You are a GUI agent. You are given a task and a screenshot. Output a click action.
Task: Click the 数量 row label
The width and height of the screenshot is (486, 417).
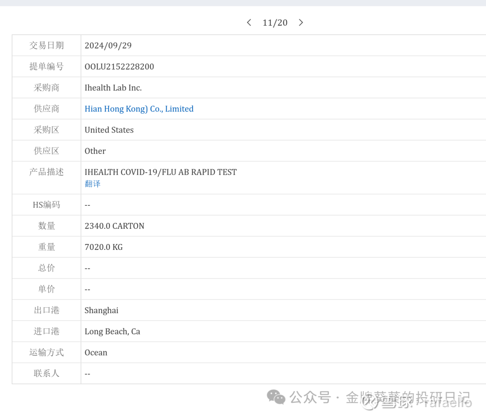pos(46,226)
